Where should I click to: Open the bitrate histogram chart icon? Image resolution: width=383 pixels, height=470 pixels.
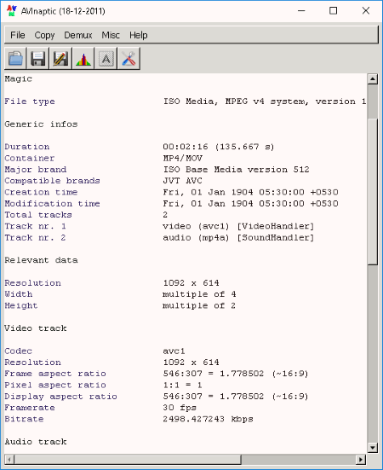pyautogui.click(x=83, y=59)
